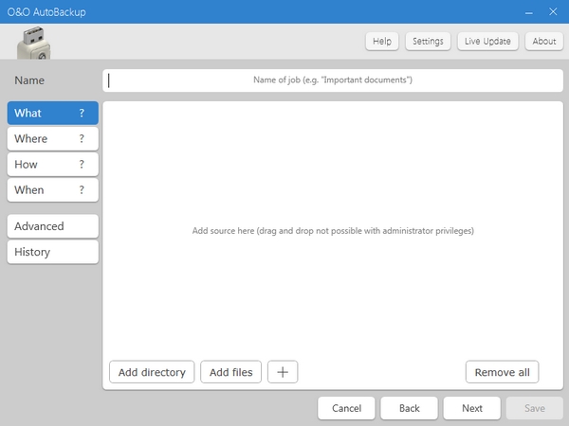This screenshot has height=426, width=569.
Task: Open the About dialog
Action: click(544, 42)
